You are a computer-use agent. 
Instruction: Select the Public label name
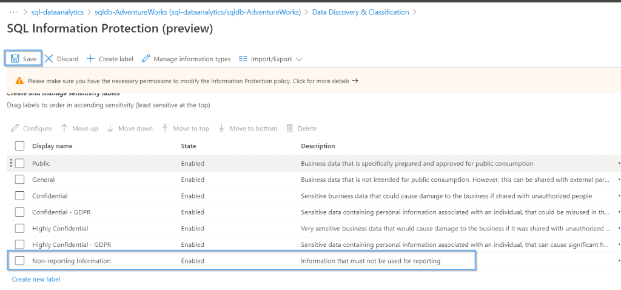(41, 163)
